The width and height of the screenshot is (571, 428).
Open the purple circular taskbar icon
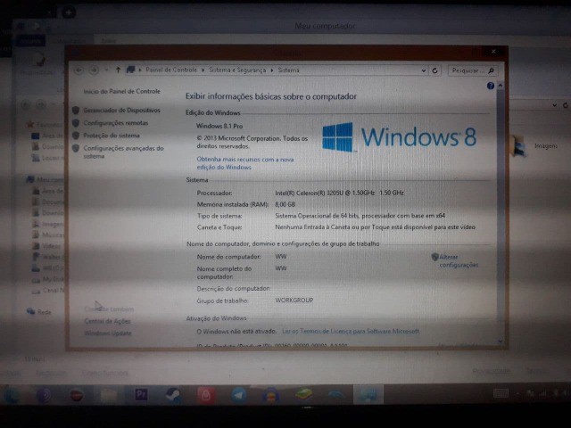(44, 395)
